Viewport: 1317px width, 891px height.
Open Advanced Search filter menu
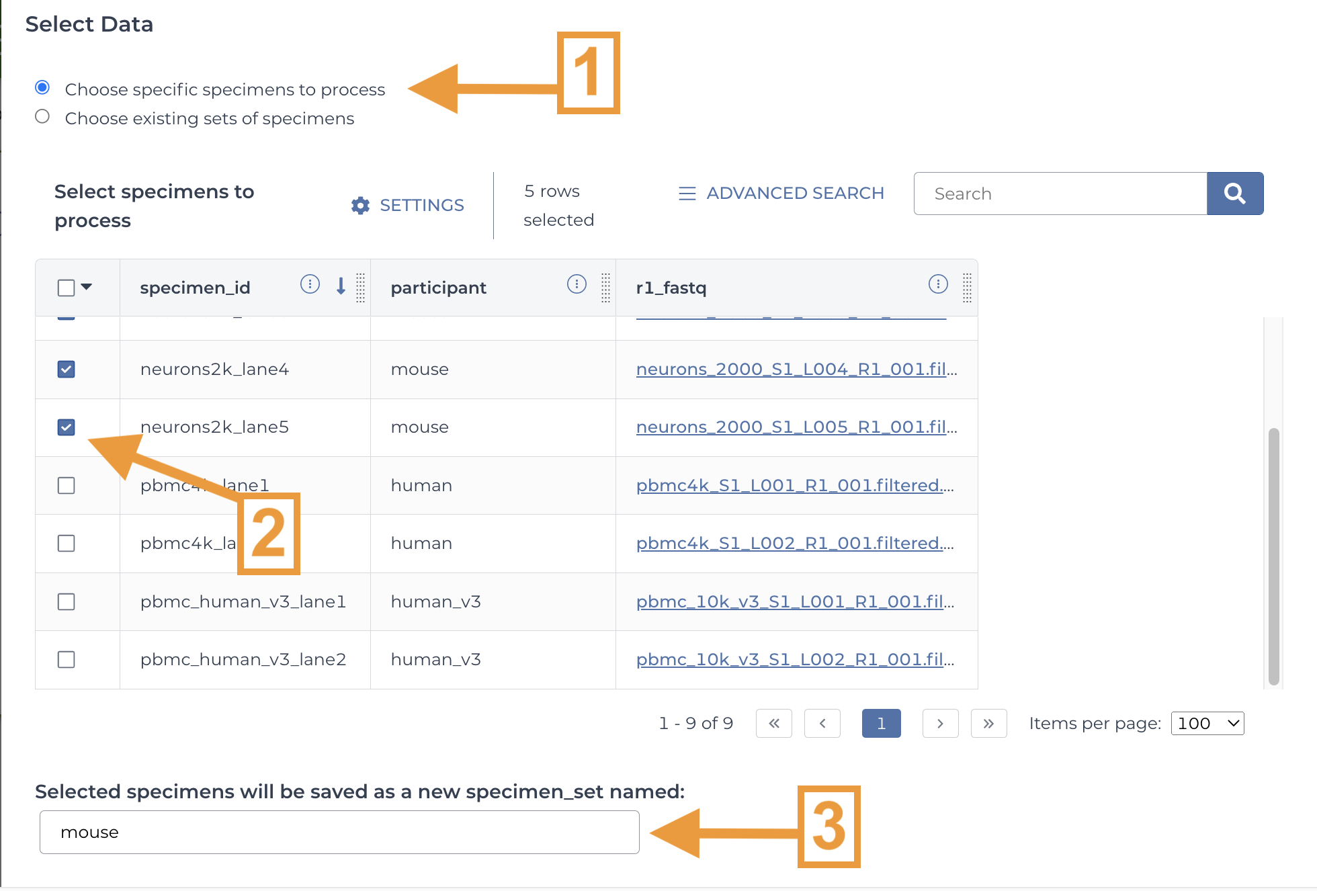[x=781, y=193]
